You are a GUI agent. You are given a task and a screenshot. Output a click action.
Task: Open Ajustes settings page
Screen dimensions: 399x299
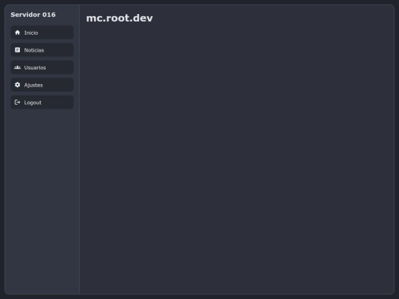click(x=42, y=85)
